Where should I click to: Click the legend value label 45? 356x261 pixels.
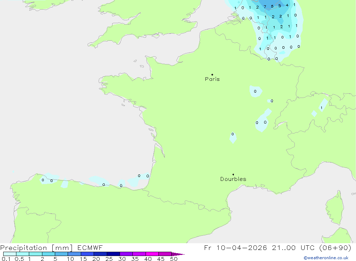(x=161, y=259)
